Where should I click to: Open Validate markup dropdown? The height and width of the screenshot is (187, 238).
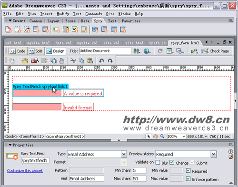click(x=194, y=51)
